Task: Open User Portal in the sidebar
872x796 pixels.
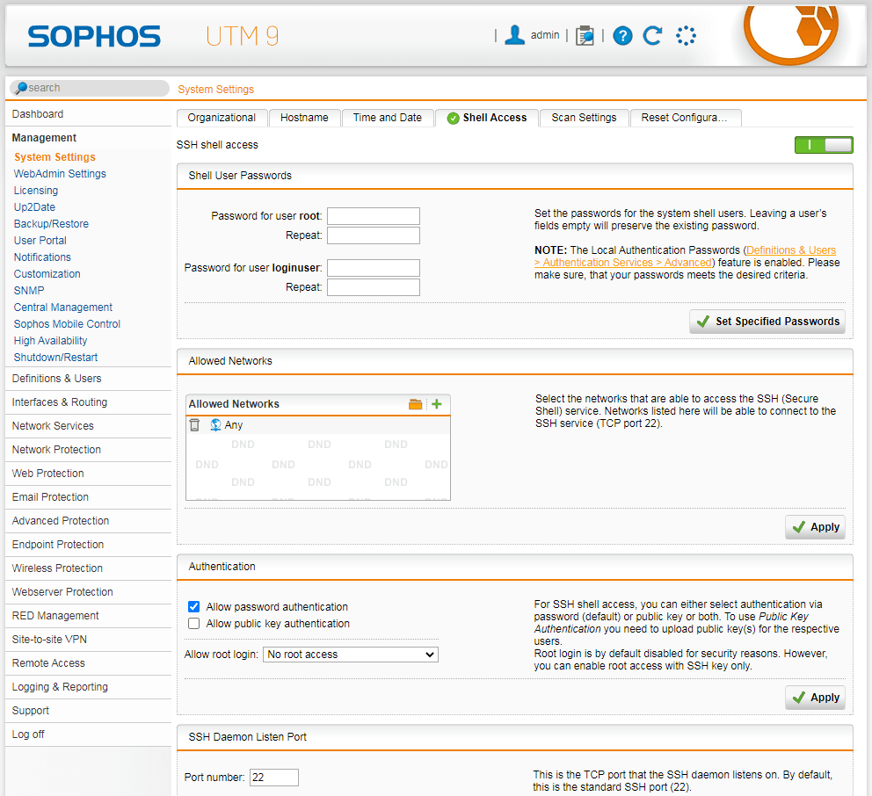Action: click(x=40, y=241)
